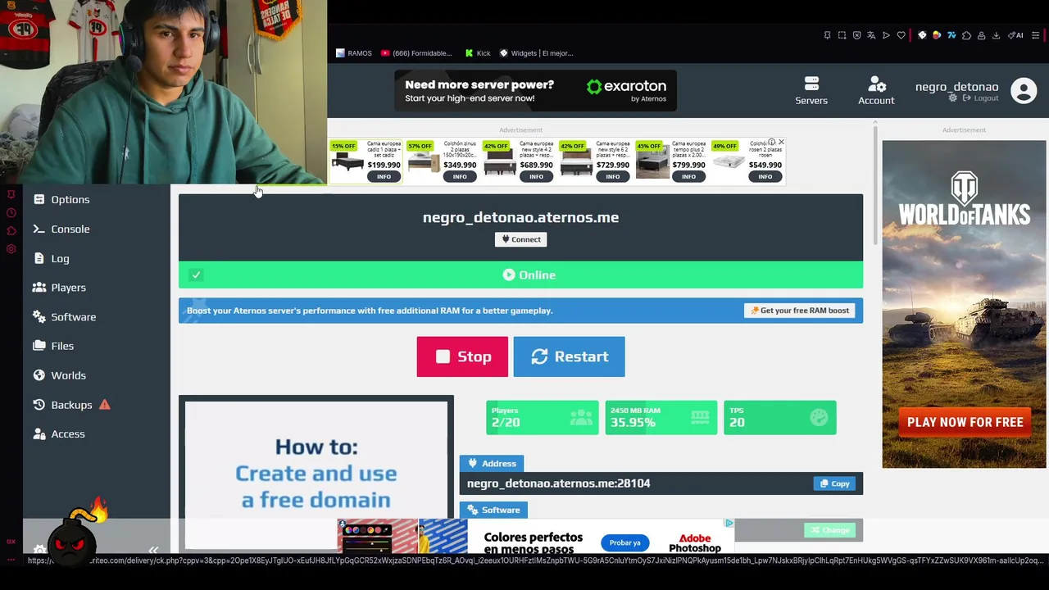1049x590 pixels.
Task: Open the AI assistant toolbar button
Action: [1016, 35]
